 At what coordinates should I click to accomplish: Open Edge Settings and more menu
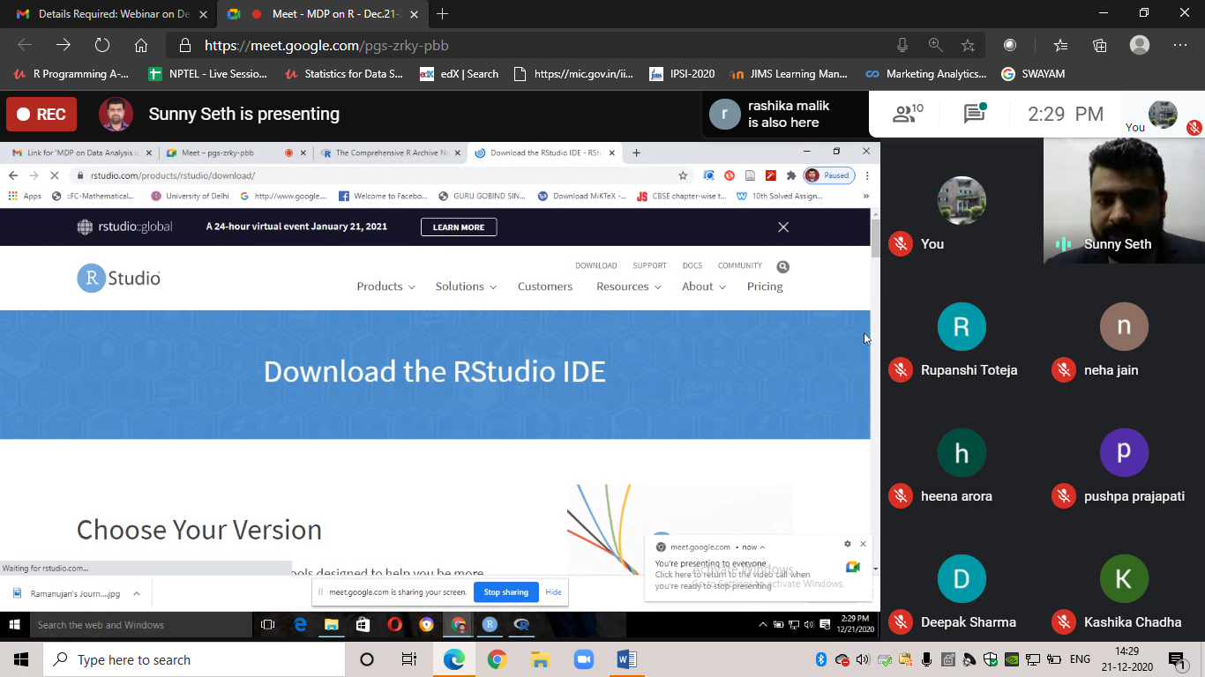(1180, 45)
